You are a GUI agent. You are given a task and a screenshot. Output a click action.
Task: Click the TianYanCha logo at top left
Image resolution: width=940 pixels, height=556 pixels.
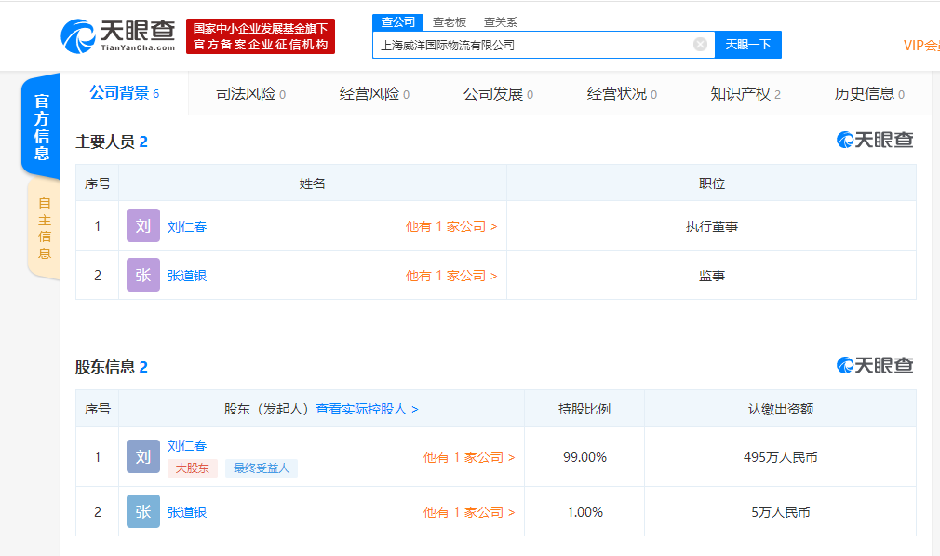point(118,35)
